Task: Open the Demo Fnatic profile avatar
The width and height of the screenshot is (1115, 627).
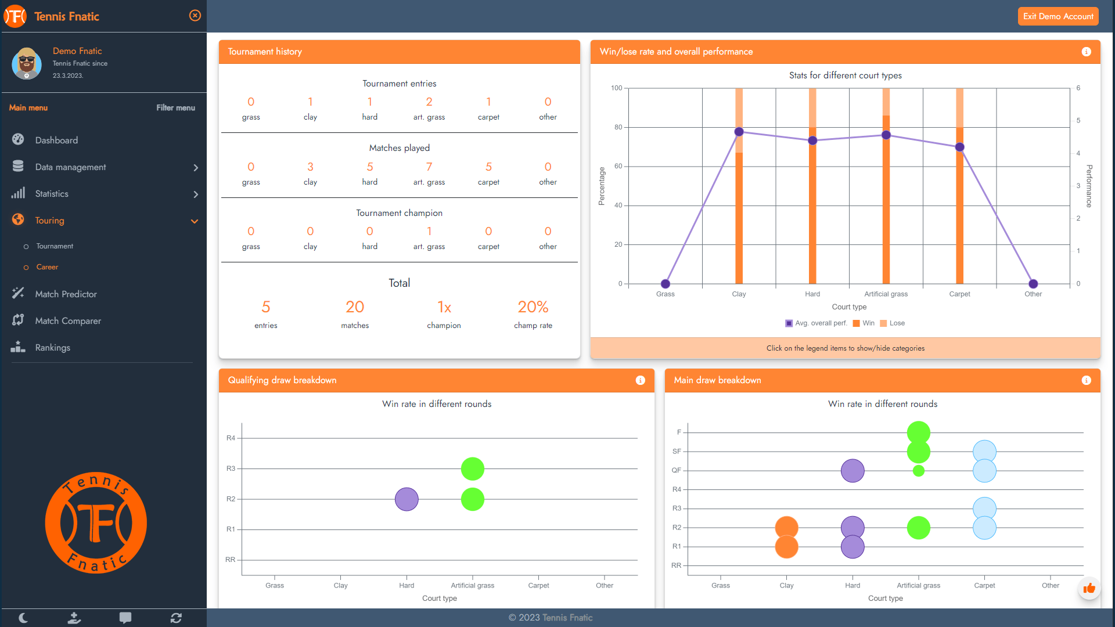Action: [27, 63]
